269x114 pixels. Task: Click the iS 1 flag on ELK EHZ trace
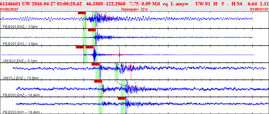click(x=89, y=47)
